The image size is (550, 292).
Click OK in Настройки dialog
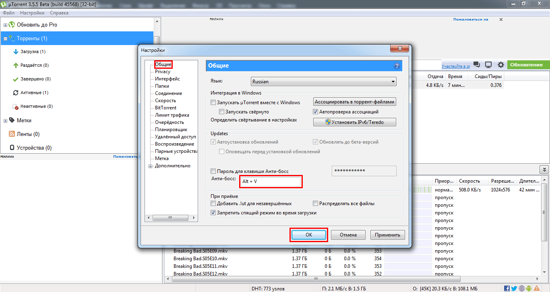tap(309, 235)
